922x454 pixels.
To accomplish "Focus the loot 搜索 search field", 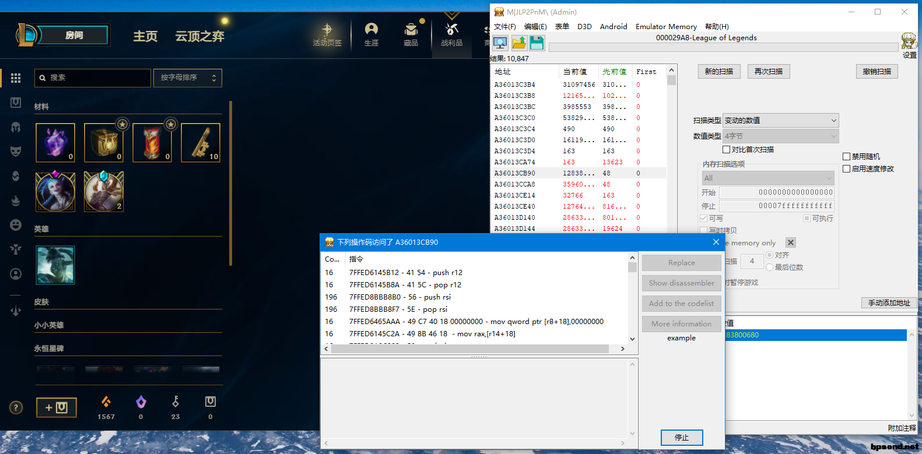I will point(93,78).
